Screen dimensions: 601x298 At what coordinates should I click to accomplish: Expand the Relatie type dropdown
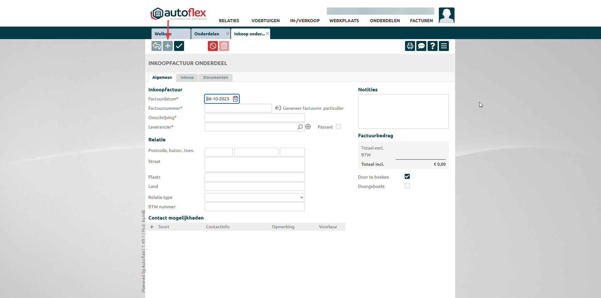pos(254,197)
